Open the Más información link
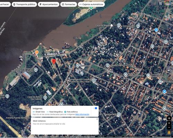This screenshot has height=138, width=173. tap(82, 114)
